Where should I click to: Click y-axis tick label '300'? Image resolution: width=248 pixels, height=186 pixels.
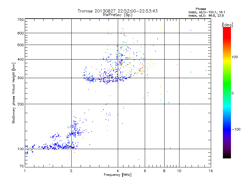coord(20,78)
